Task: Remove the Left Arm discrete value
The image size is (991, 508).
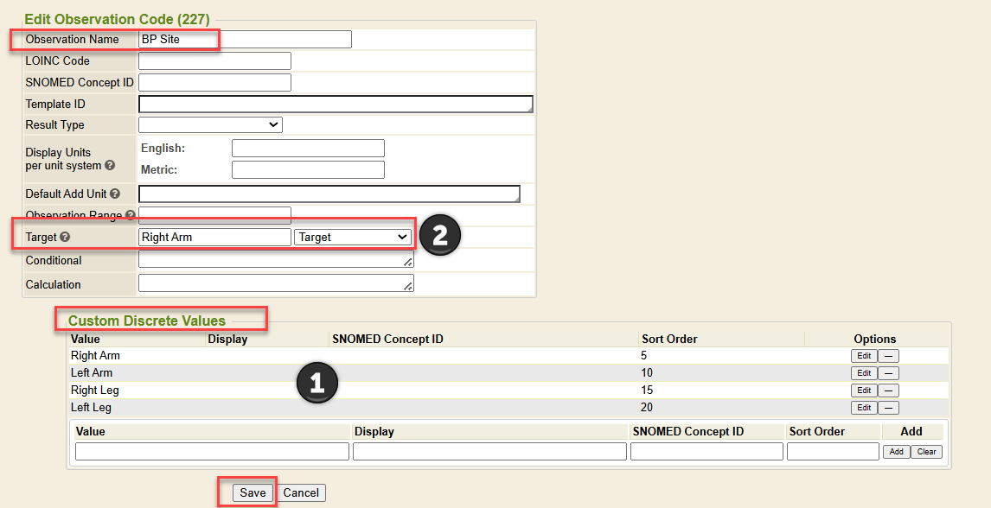Action: 888,373
